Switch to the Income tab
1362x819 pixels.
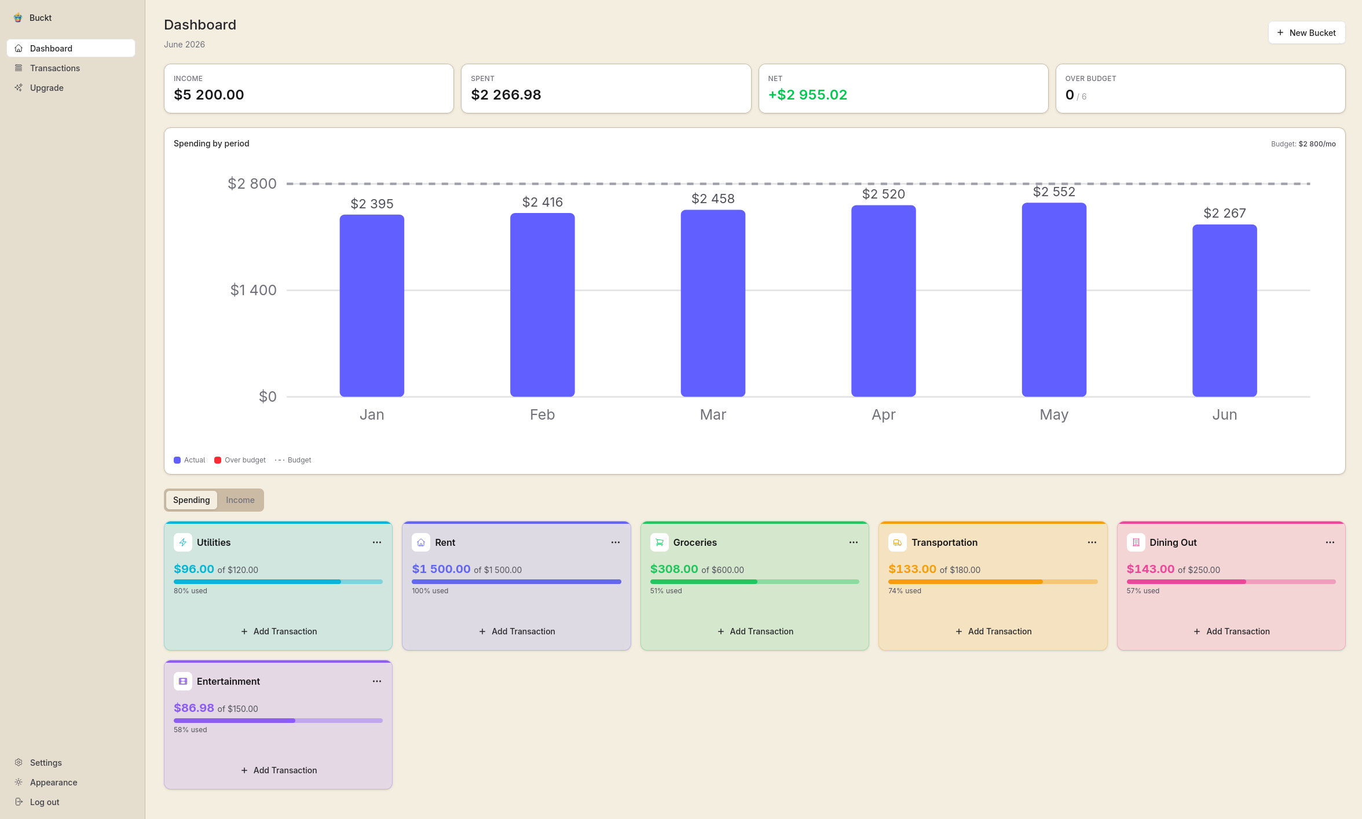(240, 500)
